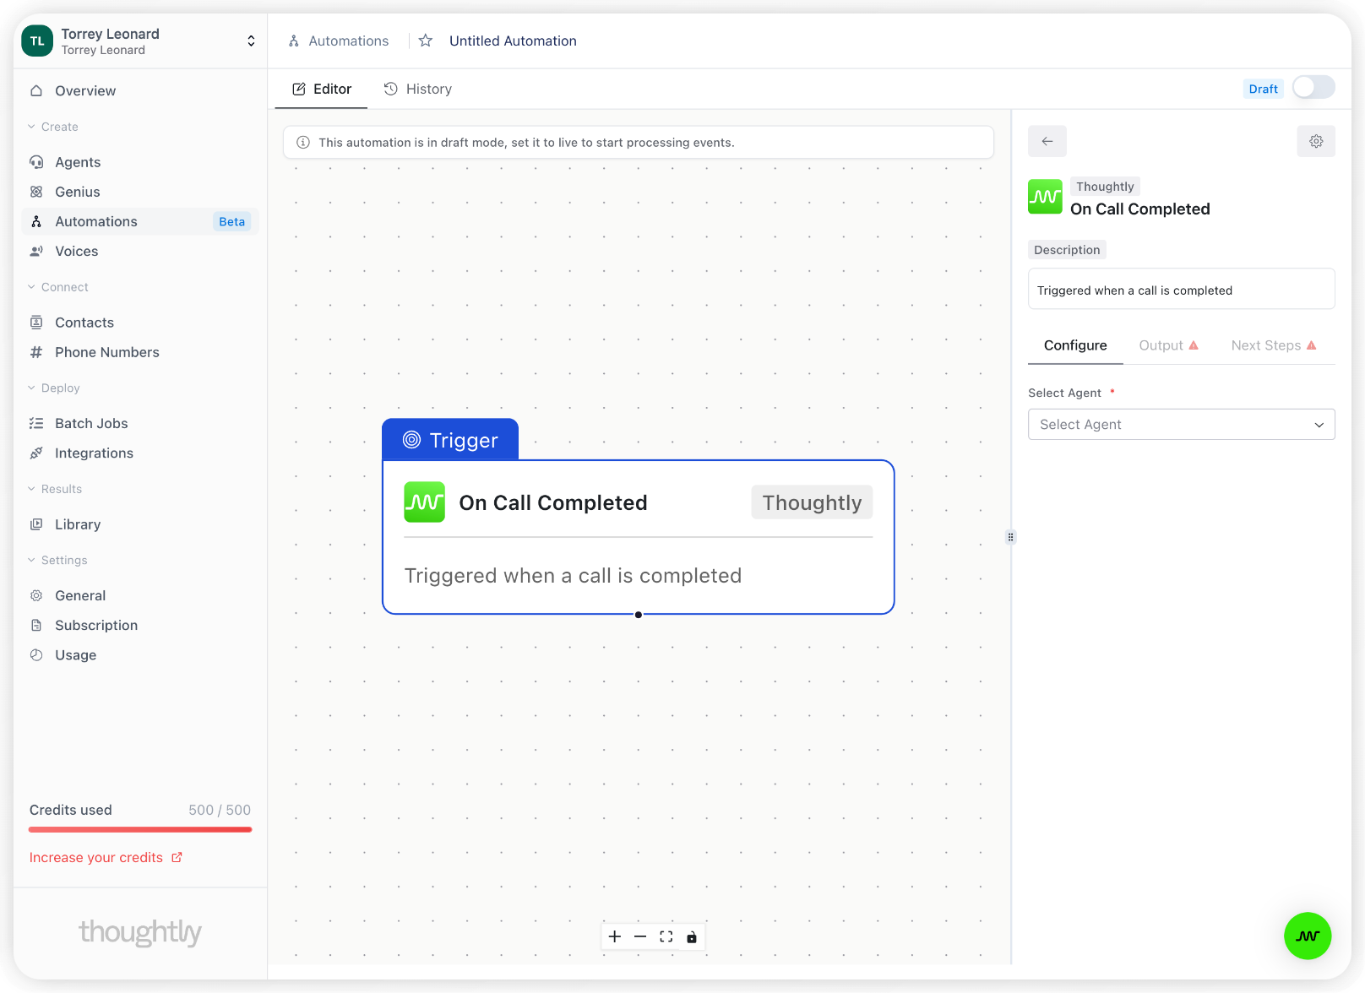Click the Thoughtly logo on the trigger node
This screenshot has height=993, width=1365.
click(x=425, y=502)
